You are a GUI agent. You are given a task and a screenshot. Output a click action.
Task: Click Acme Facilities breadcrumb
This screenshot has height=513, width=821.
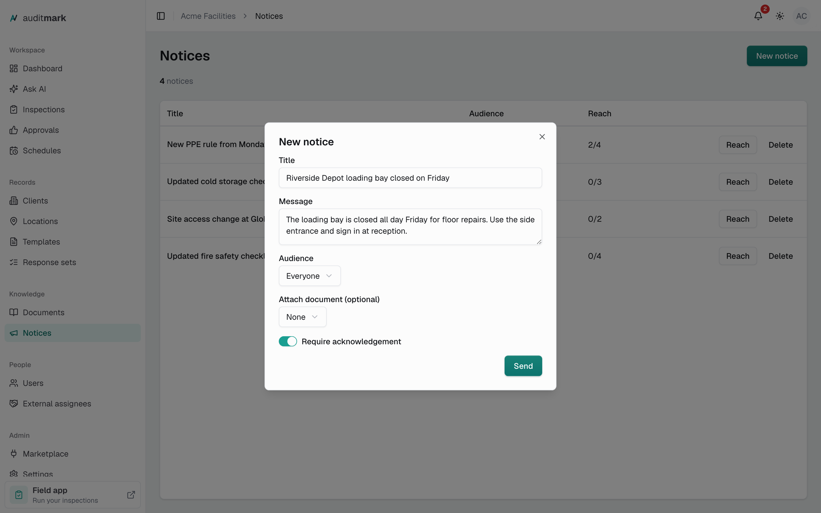point(208,16)
